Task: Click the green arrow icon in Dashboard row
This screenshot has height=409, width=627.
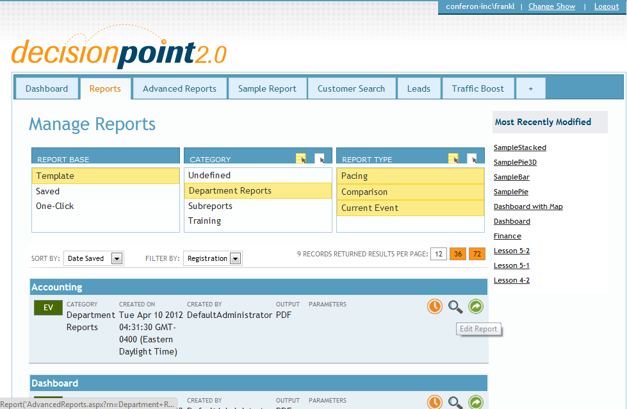Action: (x=476, y=402)
